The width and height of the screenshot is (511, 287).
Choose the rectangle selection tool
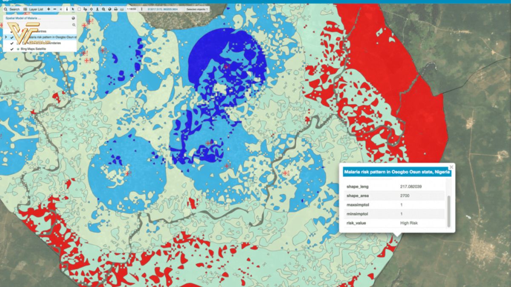[x=79, y=9]
